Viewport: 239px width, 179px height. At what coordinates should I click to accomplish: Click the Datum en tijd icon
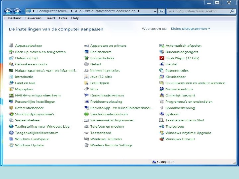click(11, 58)
